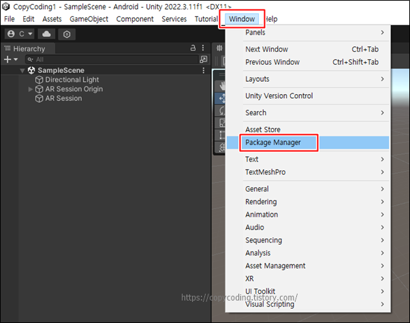Click the Scene tab grid icon

219,48
